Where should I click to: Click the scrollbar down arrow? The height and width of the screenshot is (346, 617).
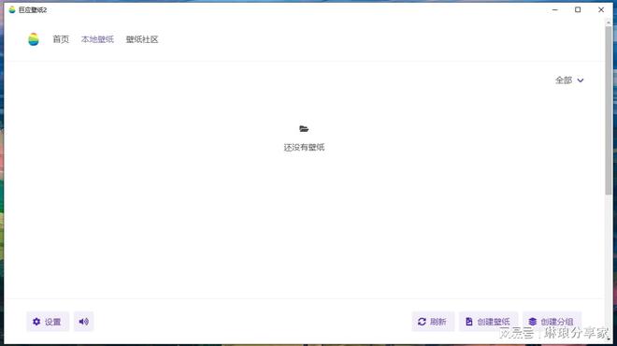(x=609, y=339)
